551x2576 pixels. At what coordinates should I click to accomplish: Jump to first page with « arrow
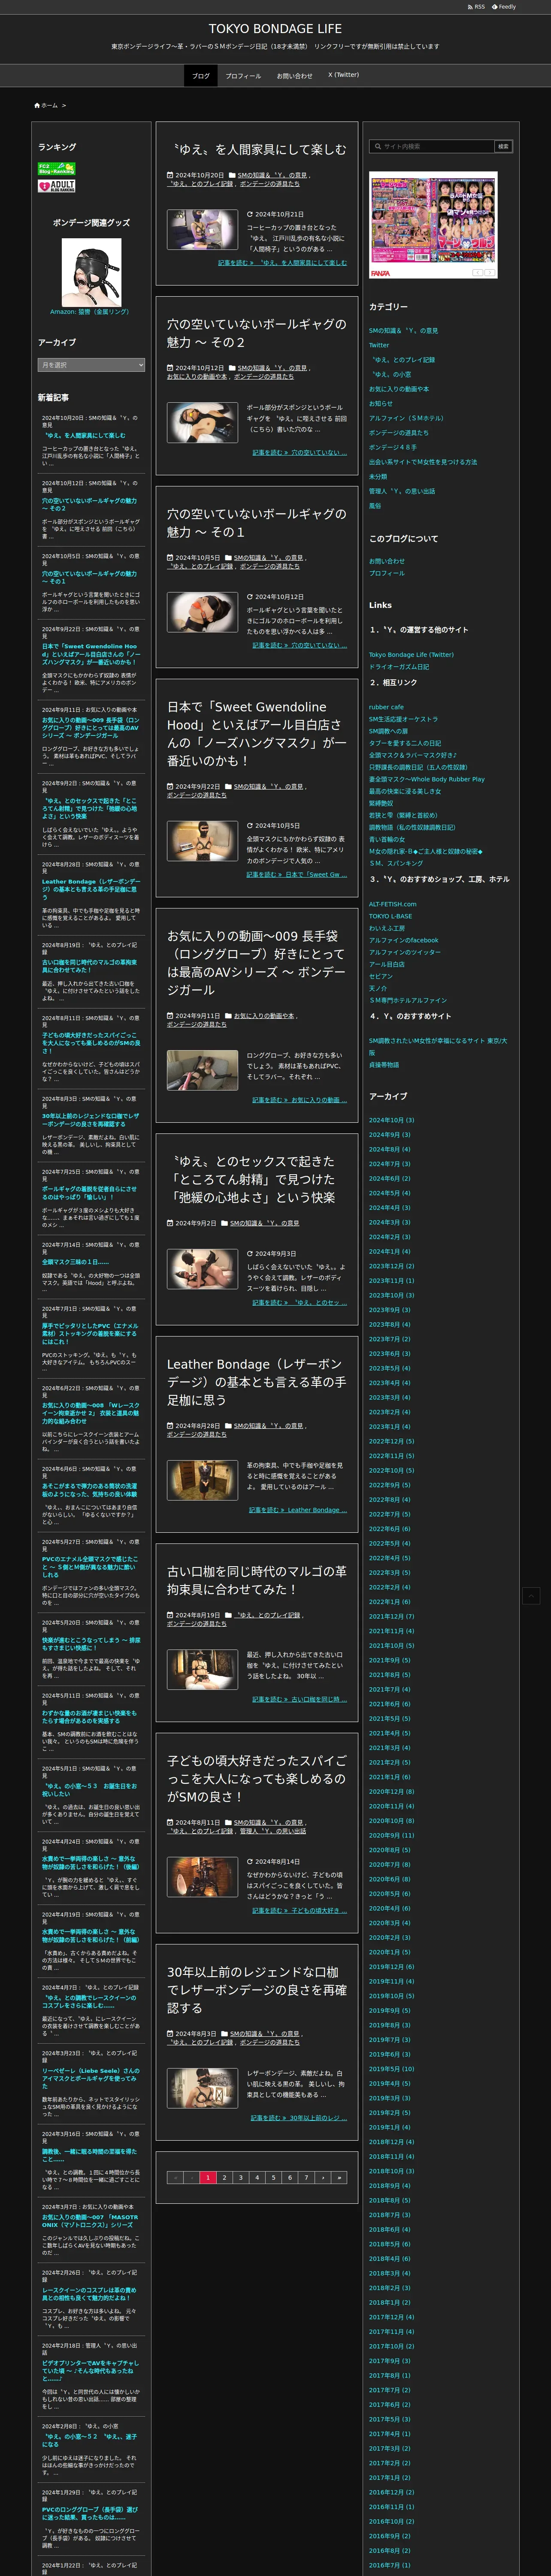(x=175, y=2177)
